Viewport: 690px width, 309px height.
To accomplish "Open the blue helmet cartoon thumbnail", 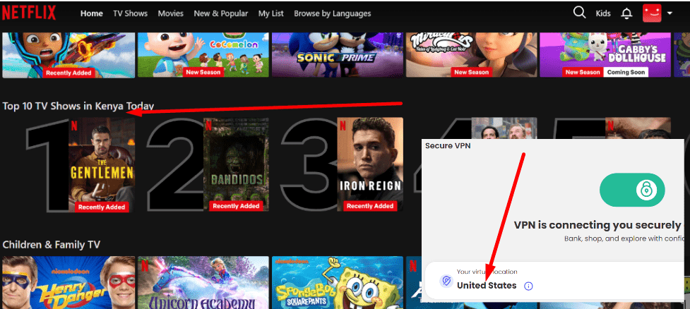I will (69, 55).
